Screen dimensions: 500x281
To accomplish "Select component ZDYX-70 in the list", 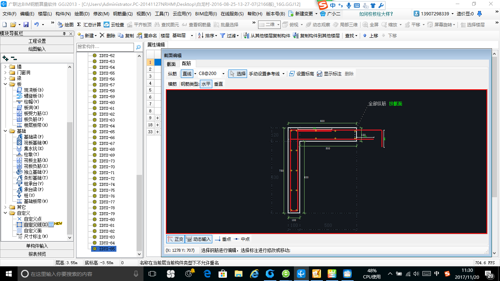I will [x=107, y=167].
